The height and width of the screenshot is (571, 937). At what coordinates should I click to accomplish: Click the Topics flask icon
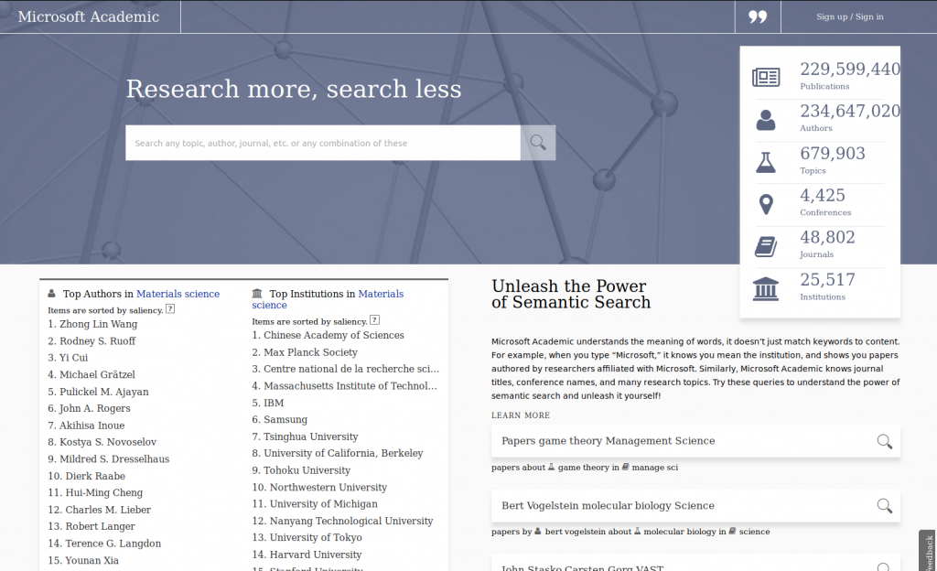pos(766,162)
